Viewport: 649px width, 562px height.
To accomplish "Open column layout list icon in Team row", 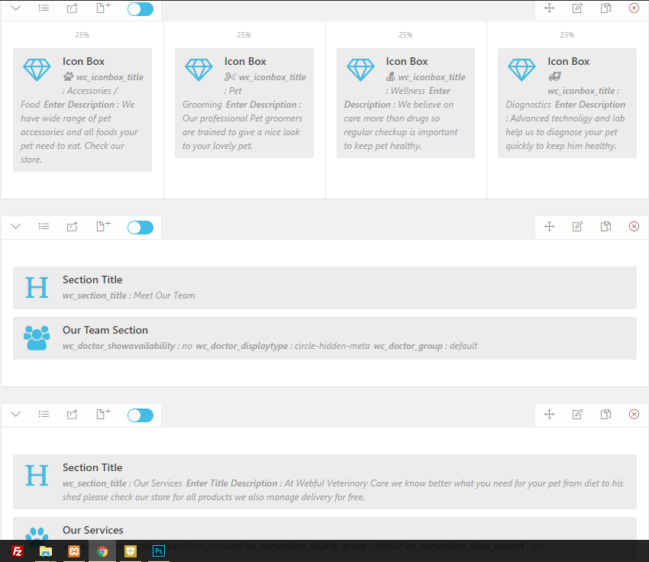I will (x=44, y=227).
